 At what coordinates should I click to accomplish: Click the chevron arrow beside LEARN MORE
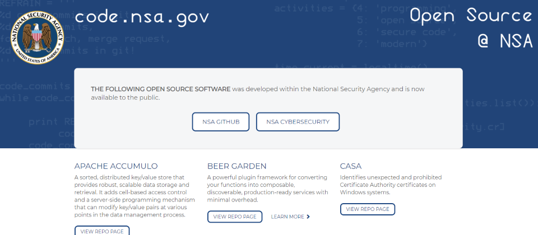tap(308, 217)
